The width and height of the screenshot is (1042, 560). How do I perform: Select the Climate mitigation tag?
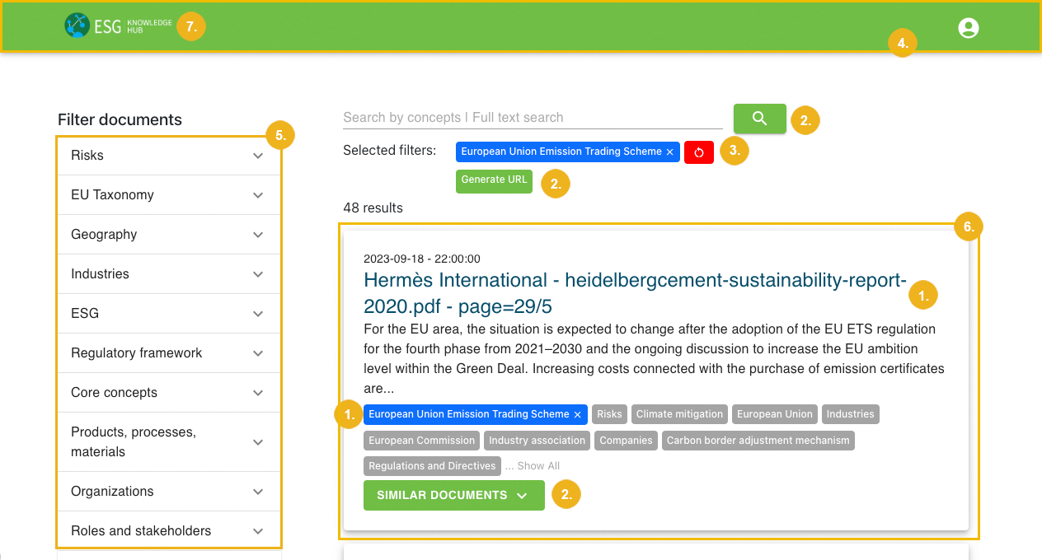tap(679, 414)
